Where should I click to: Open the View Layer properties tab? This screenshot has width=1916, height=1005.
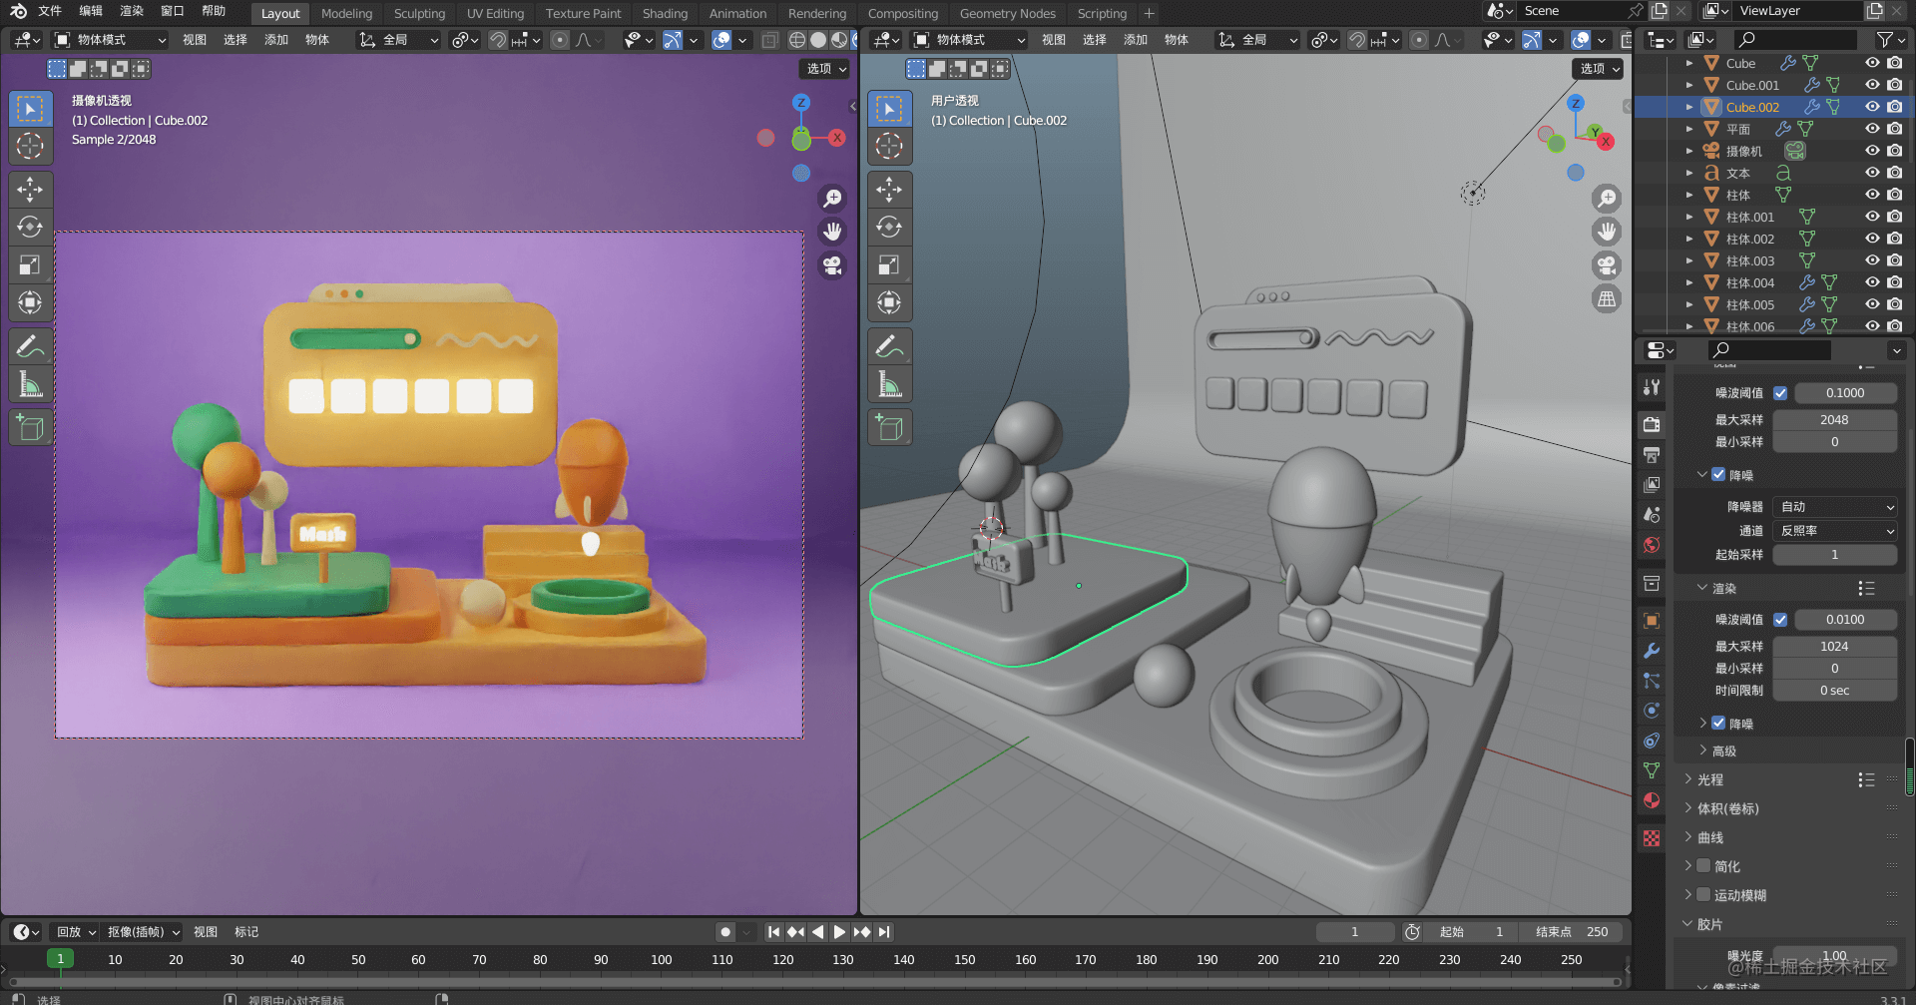click(1652, 485)
